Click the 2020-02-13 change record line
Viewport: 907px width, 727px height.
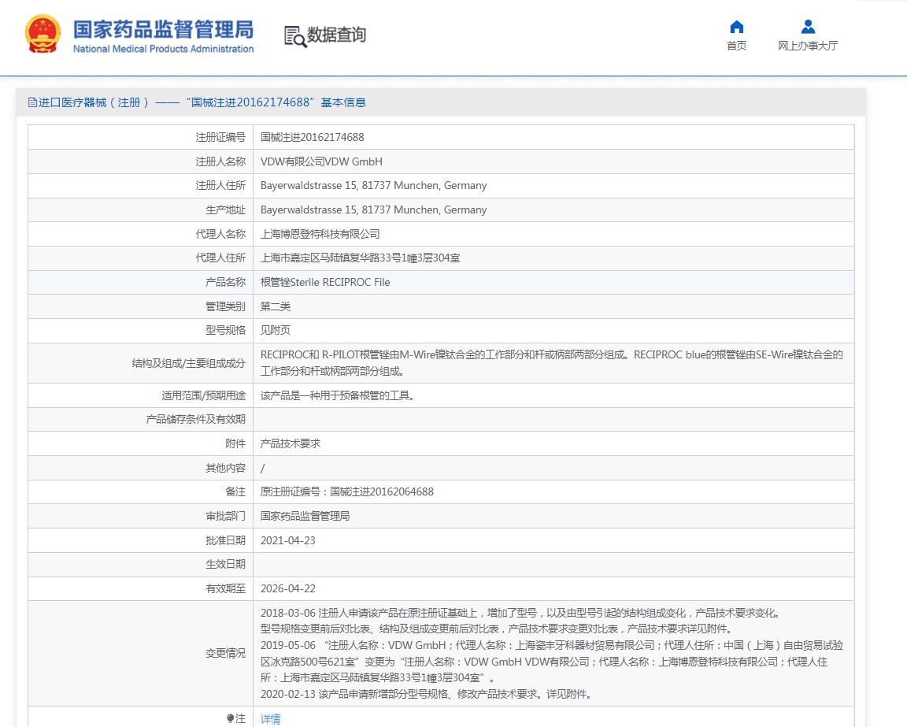coord(426,694)
